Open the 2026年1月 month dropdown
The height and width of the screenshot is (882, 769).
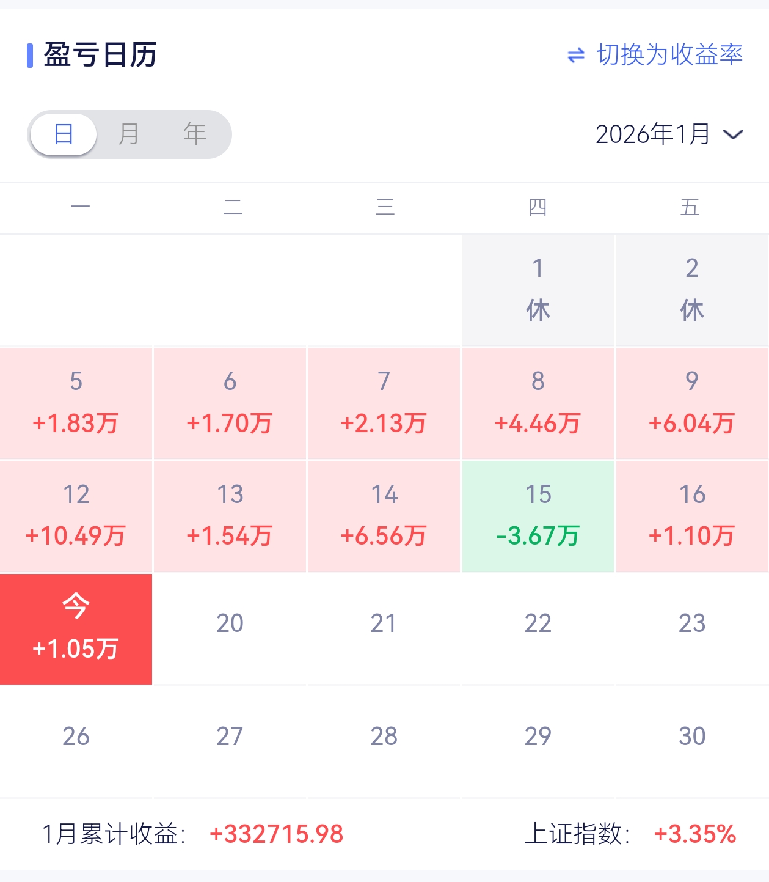point(652,134)
